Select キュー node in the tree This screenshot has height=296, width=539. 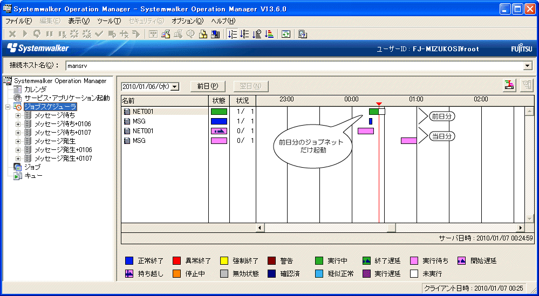tap(33, 176)
